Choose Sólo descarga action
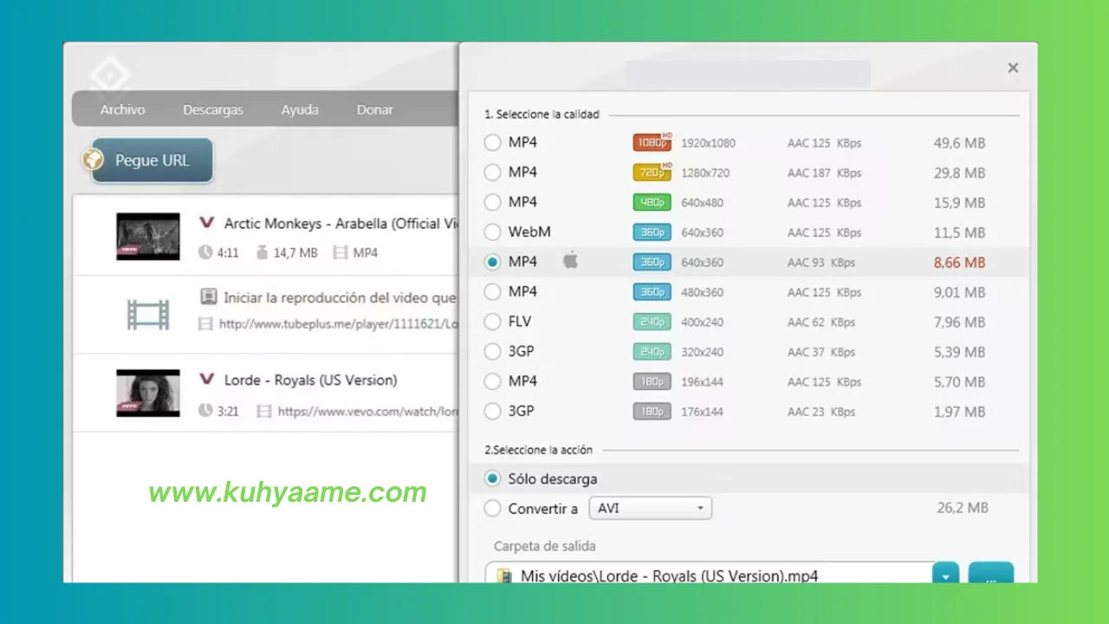Image resolution: width=1109 pixels, height=624 pixels. point(492,478)
